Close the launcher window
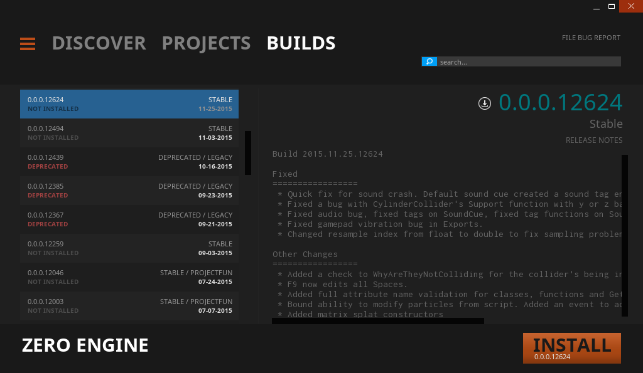643x373 pixels. 631,6
